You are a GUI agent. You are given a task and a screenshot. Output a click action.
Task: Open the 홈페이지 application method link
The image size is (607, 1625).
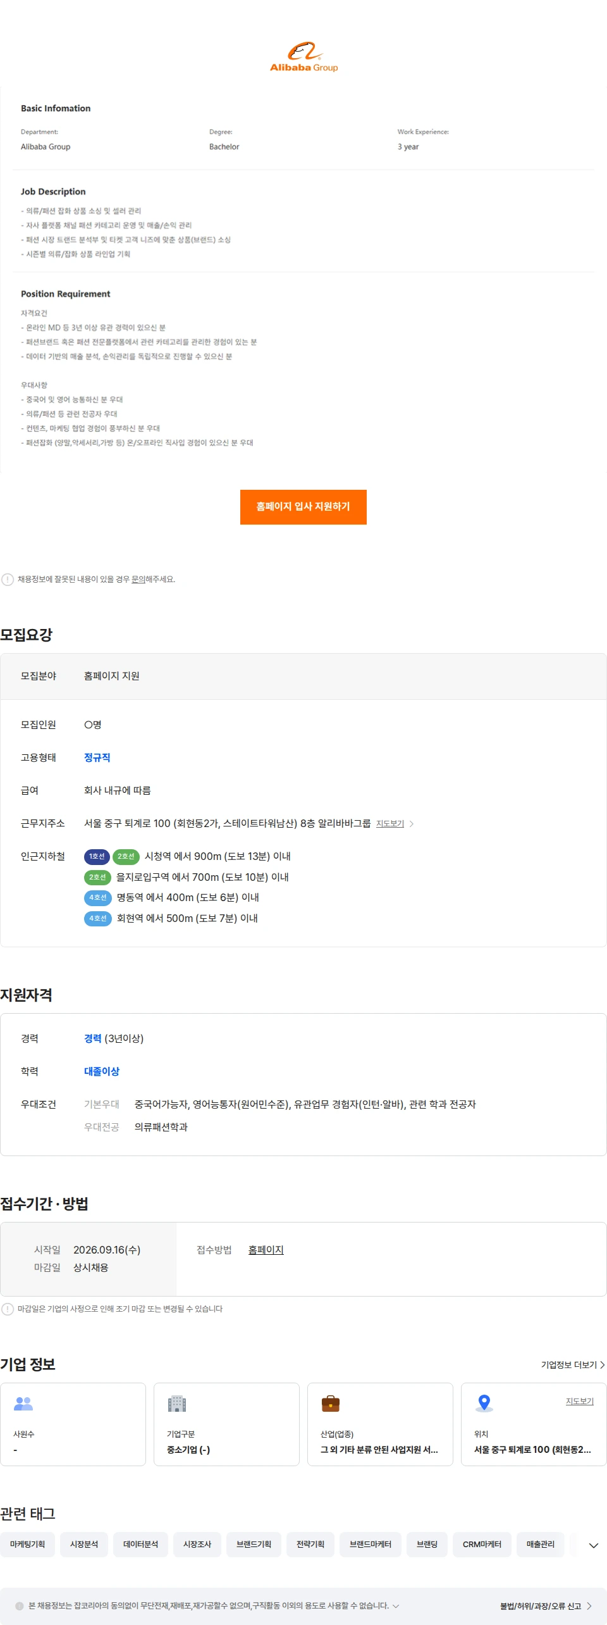click(266, 1250)
